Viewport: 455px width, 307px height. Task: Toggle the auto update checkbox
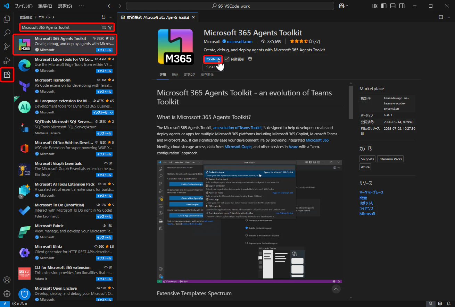coord(227,59)
